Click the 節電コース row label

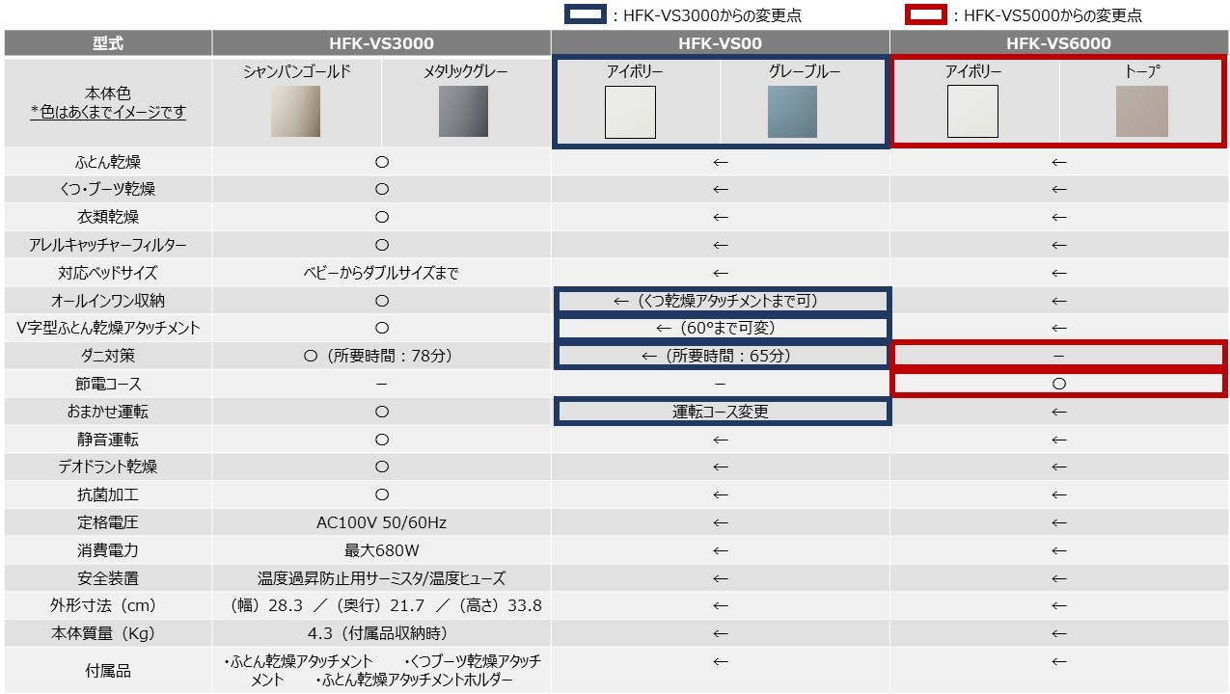coord(108,384)
